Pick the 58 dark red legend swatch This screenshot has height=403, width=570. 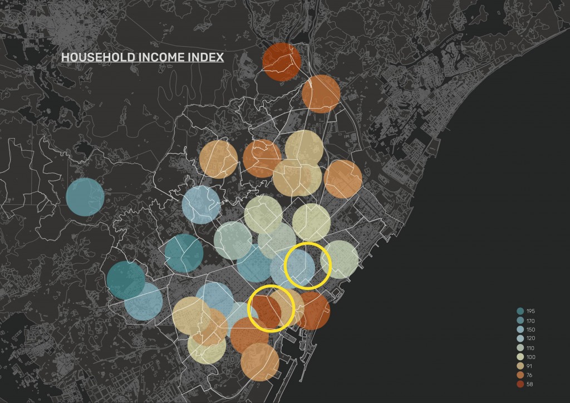click(x=520, y=384)
